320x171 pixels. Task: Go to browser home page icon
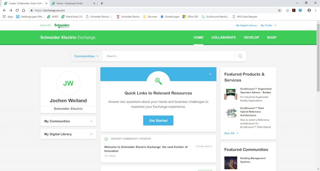[x=24, y=10]
